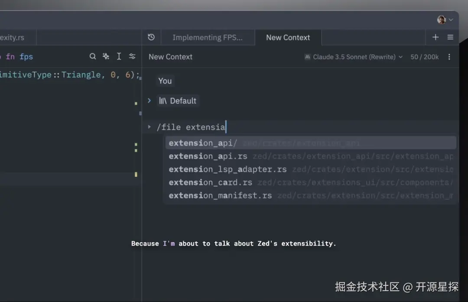Select the extension_lsp_adapter.rs suggestion
This screenshot has height=302, width=468.
227,169
